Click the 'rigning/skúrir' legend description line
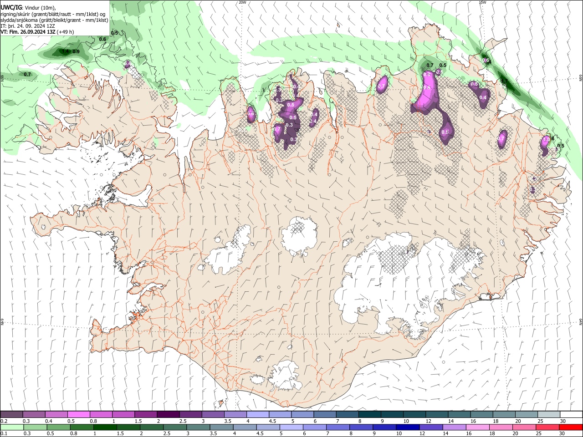The image size is (583, 437). tap(53, 14)
